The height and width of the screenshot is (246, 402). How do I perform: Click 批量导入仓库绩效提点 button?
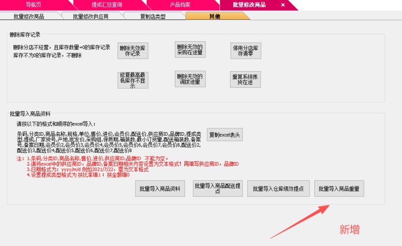(278, 188)
